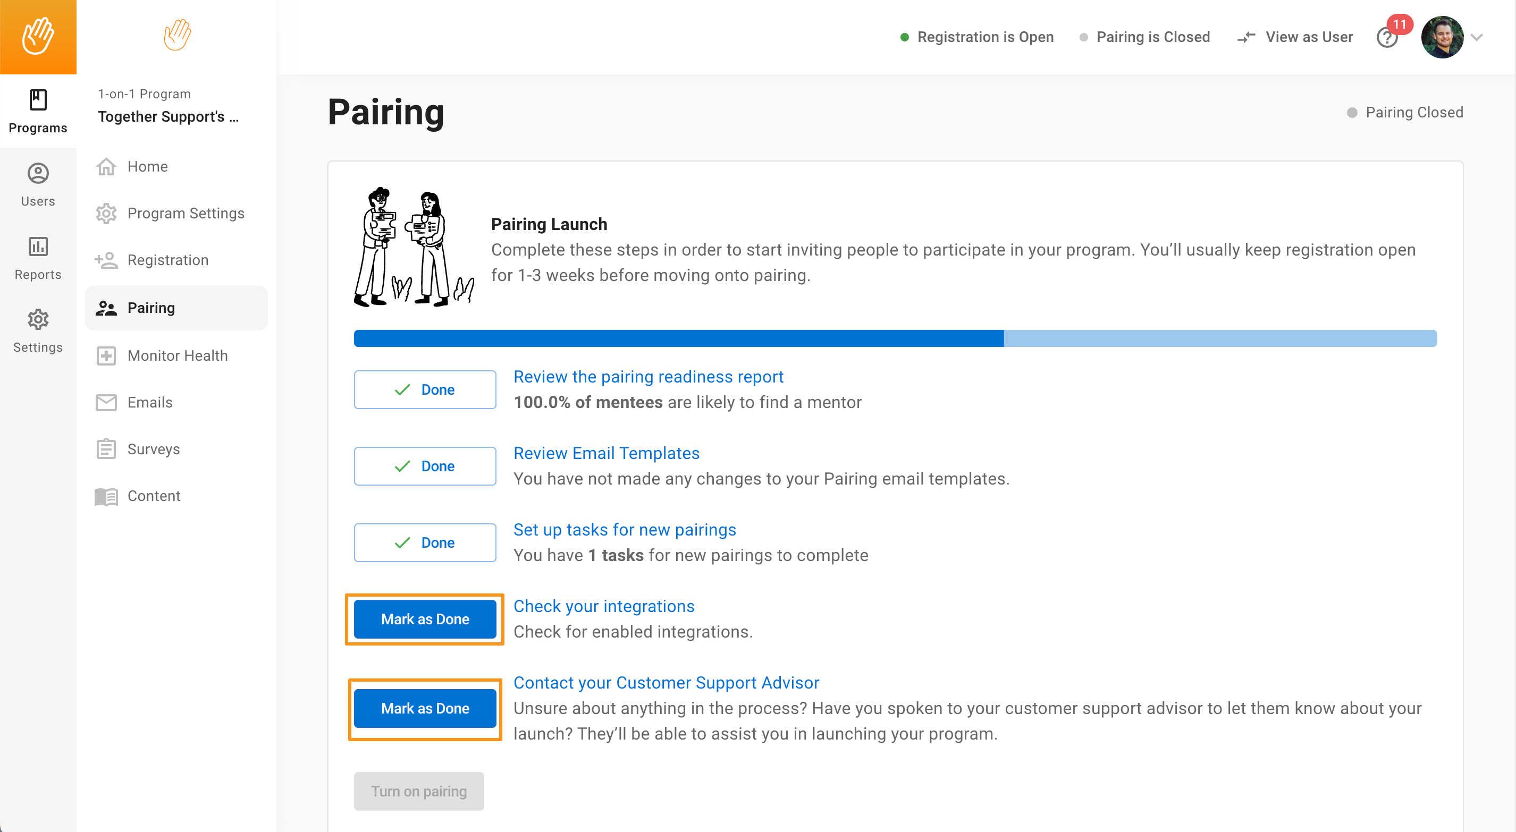Viewport: 1516px width, 832px height.
Task: Click Registration is Open status
Action: point(977,37)
